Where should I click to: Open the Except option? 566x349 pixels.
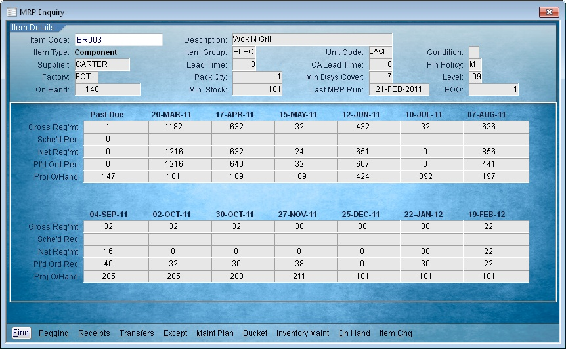pos(175,333)
